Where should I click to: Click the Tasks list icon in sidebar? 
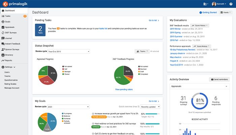point(3,16)
